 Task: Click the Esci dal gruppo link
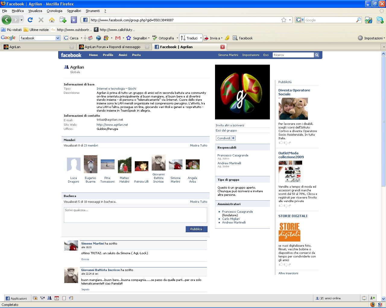point(226,131)
